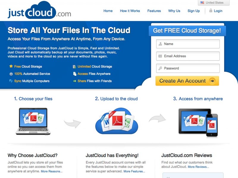Click the key icon in Password field
This screenshot has height=178, width=238.
160,68
